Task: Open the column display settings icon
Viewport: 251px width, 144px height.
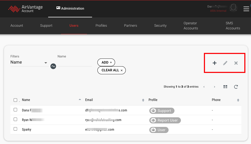Action: pos(225,87)
